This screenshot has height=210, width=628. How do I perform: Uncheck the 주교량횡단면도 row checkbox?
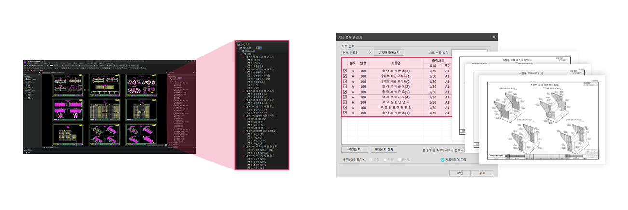345,102
